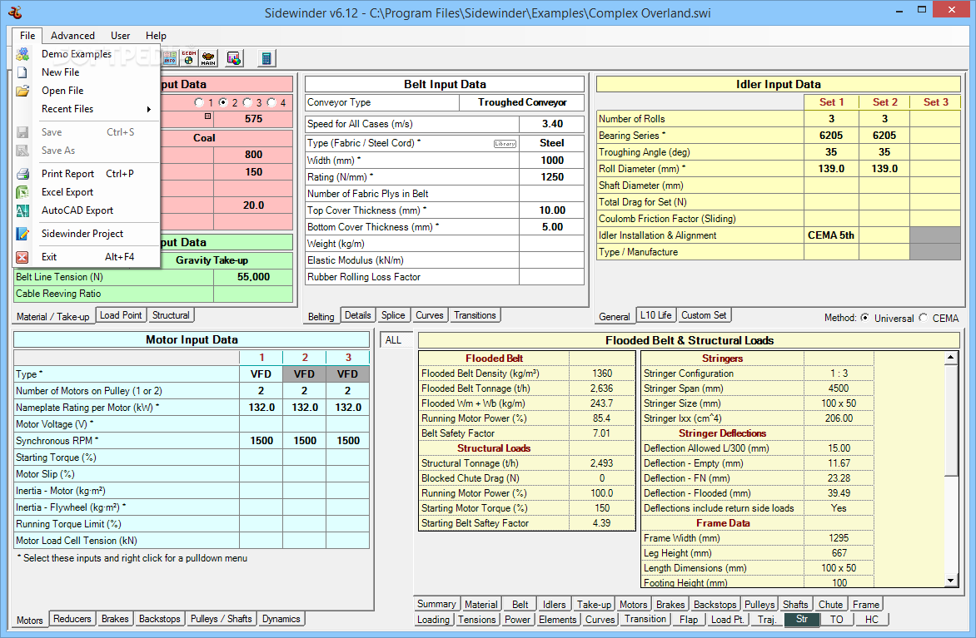
Task: Choose the CEMA method radio button
Action: (923, 318)
